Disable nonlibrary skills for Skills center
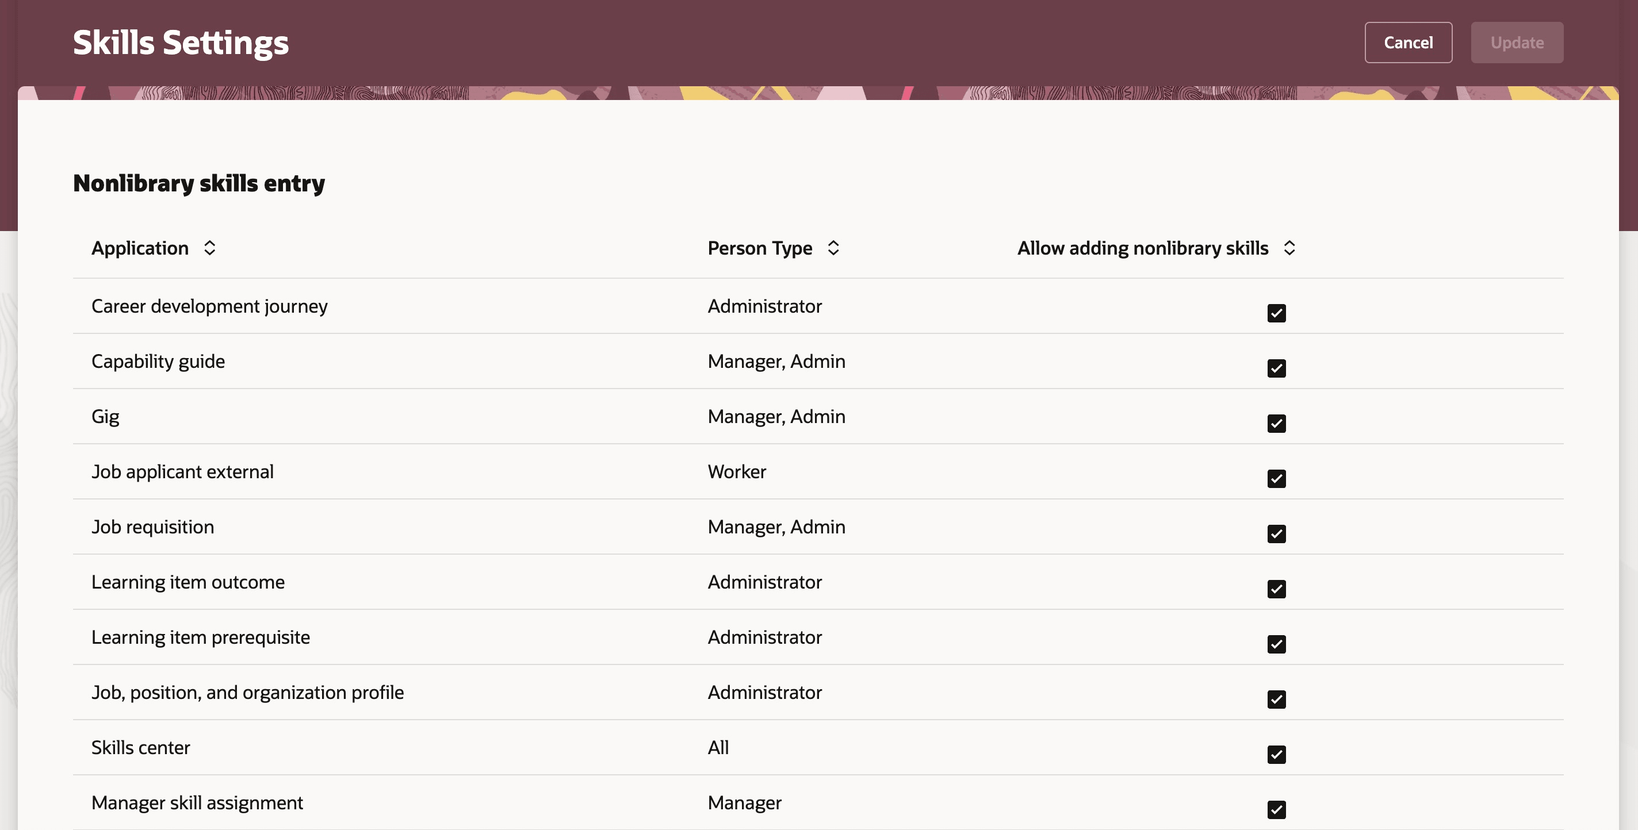The height and width of the screenshot is (830, 1638). (x=1278, y=754)
